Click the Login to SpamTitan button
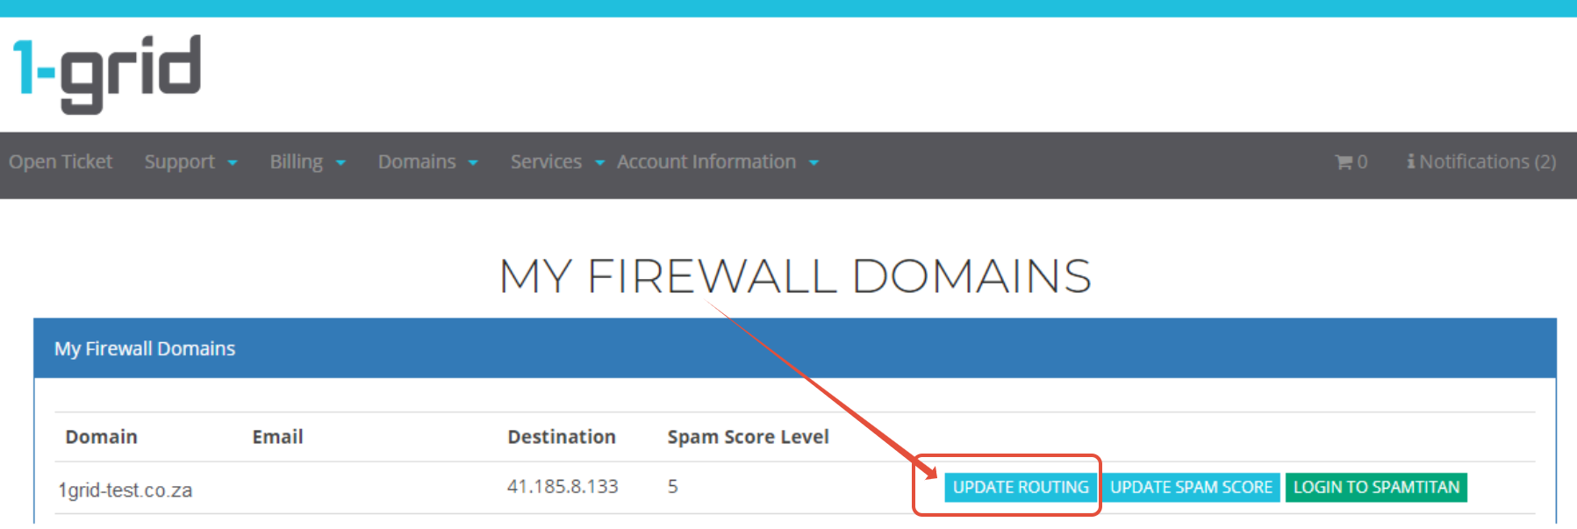Viewport: 1577px width, 529px height. (1376, 488)
